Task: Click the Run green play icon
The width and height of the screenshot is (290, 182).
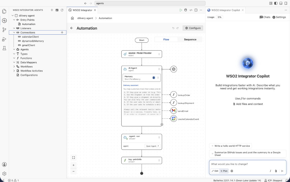Action: (x=181, y=10)
